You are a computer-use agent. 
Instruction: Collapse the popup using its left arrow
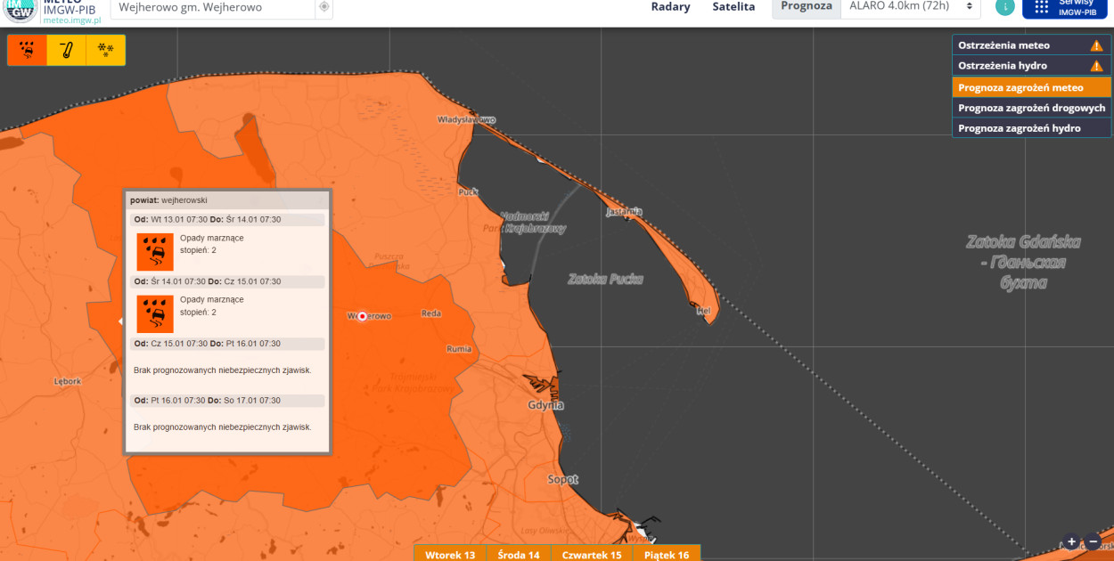pyautogui.click(x=120, y=321)
